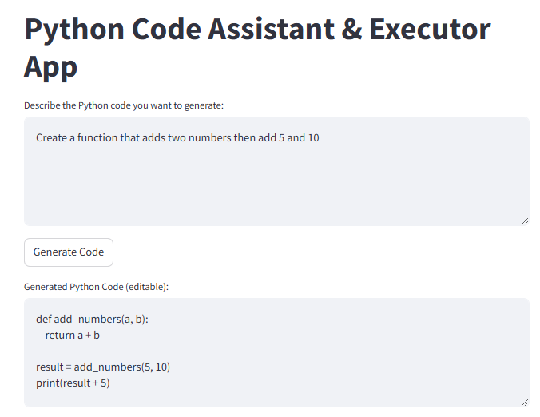Grab the generated code box resize handle

coord(525,403)
